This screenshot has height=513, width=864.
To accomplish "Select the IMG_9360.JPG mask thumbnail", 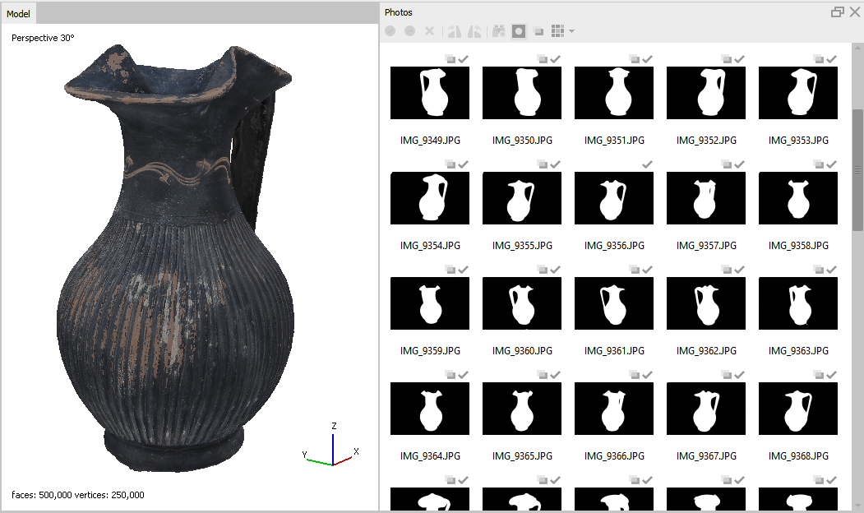I will point(522,303).
